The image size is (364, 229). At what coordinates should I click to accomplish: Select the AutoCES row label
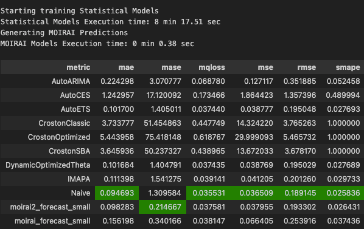pos(75,95)
